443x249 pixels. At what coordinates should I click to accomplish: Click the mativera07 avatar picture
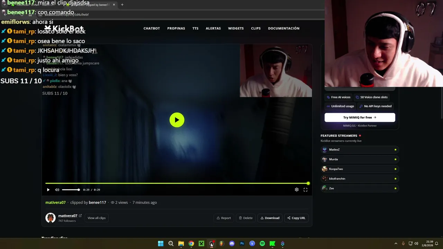click(x=51, y=218)
